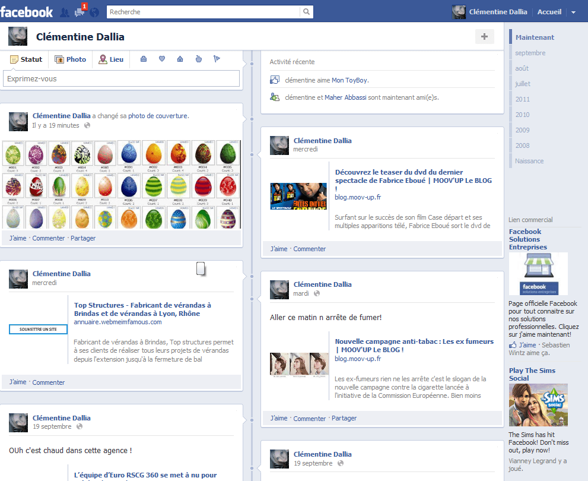This screenshot has width=588, height=481.
Task: Jump to septembre in the timeline
Action: [530, 53]
